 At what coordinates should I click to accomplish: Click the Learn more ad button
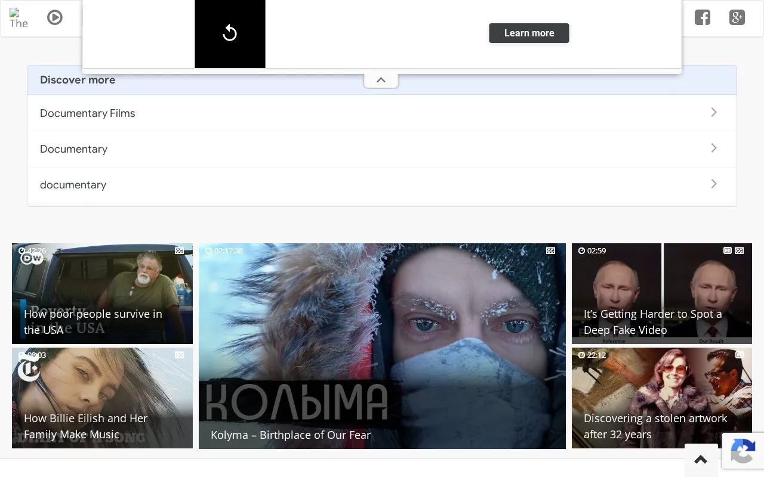[529, 33]
